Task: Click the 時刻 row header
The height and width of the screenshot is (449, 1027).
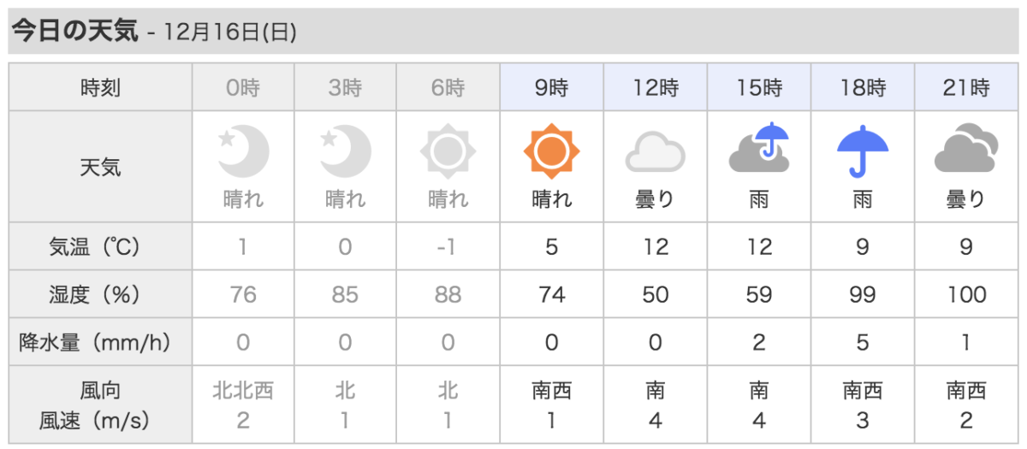Action: point(100,86)
